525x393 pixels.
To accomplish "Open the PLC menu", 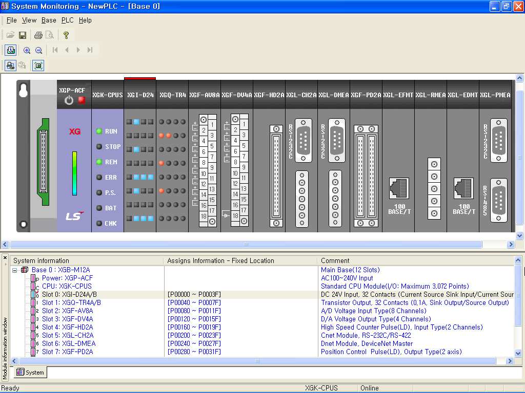I will tap(67, 20).
